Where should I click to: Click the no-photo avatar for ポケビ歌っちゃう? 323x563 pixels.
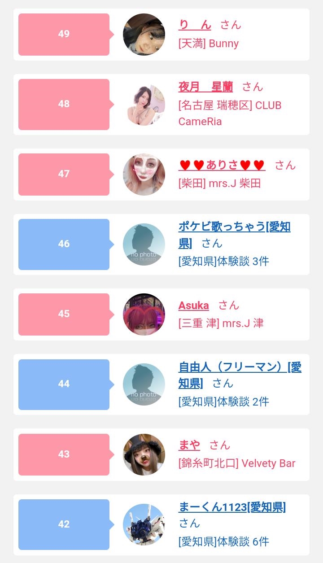(x=144, y=244)
